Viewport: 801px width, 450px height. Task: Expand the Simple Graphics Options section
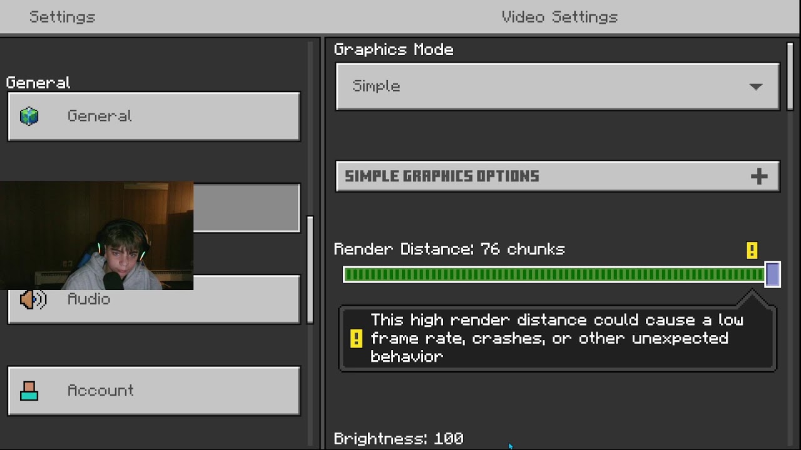click(x=558, y=176)
